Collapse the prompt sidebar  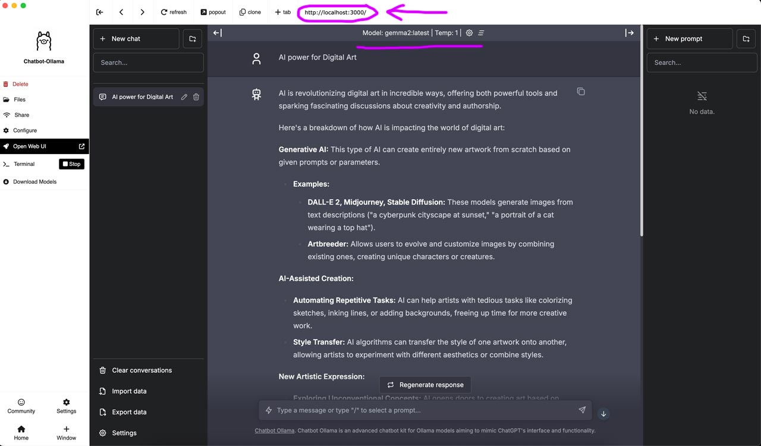coord(630,33)
